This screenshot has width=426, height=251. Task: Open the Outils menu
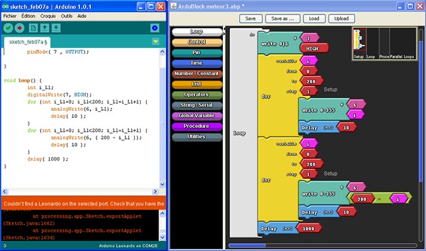(67, 16)
